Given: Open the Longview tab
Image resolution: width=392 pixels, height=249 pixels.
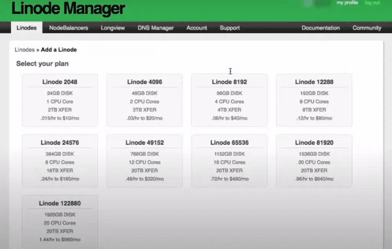Looking at the screenshot, I should click(113, 28).
